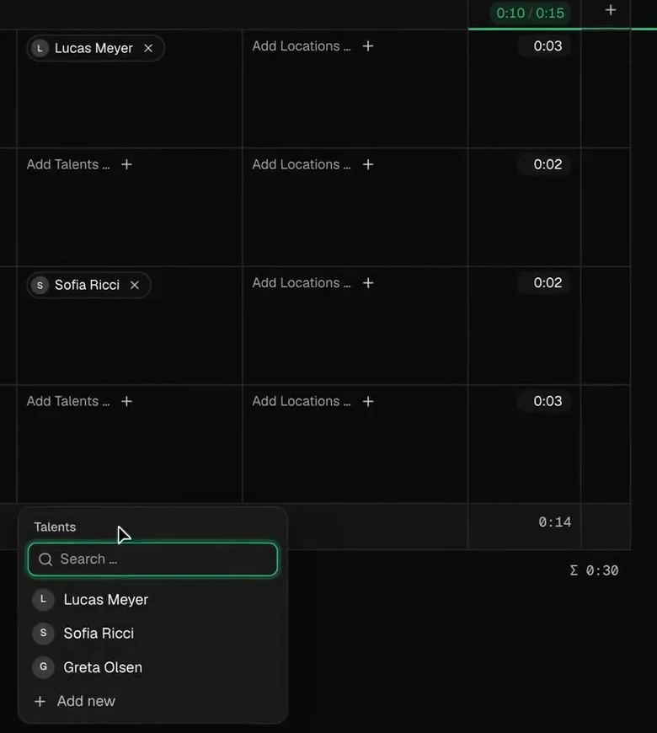
Task: Click the Sofia Ricci avatar in chip
Action: click(x=40, y=285)
